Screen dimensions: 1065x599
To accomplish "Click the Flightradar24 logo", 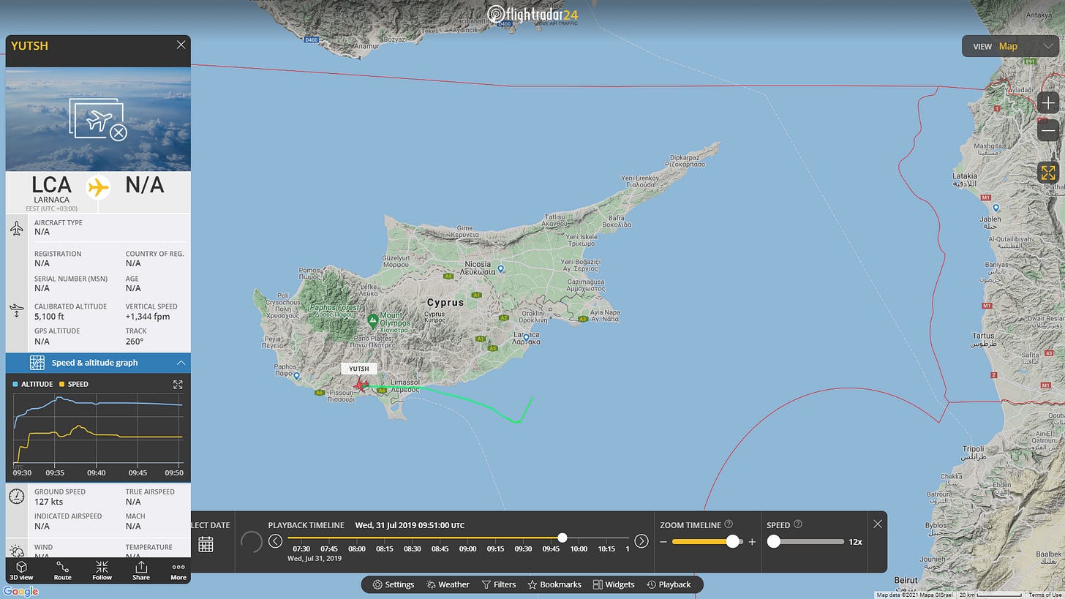I will [532, 15].
